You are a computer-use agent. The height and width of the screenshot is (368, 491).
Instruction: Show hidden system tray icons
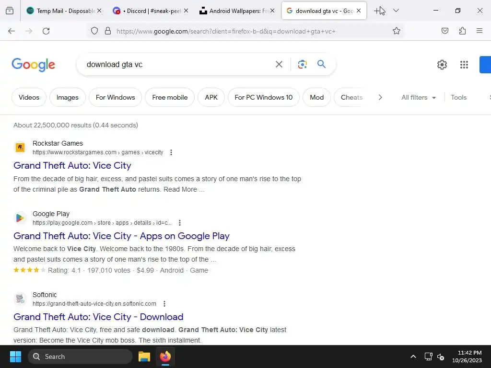tap(413, 356)
